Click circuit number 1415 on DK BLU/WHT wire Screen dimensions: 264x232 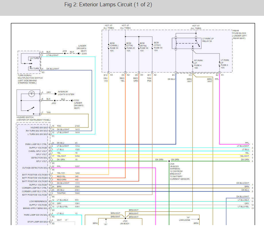pos(77,129)
